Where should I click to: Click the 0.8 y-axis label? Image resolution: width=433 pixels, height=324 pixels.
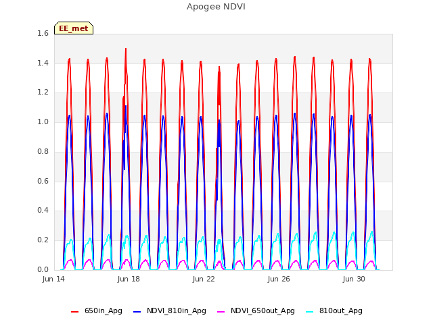pyautogui.click(x=43, y=151)
